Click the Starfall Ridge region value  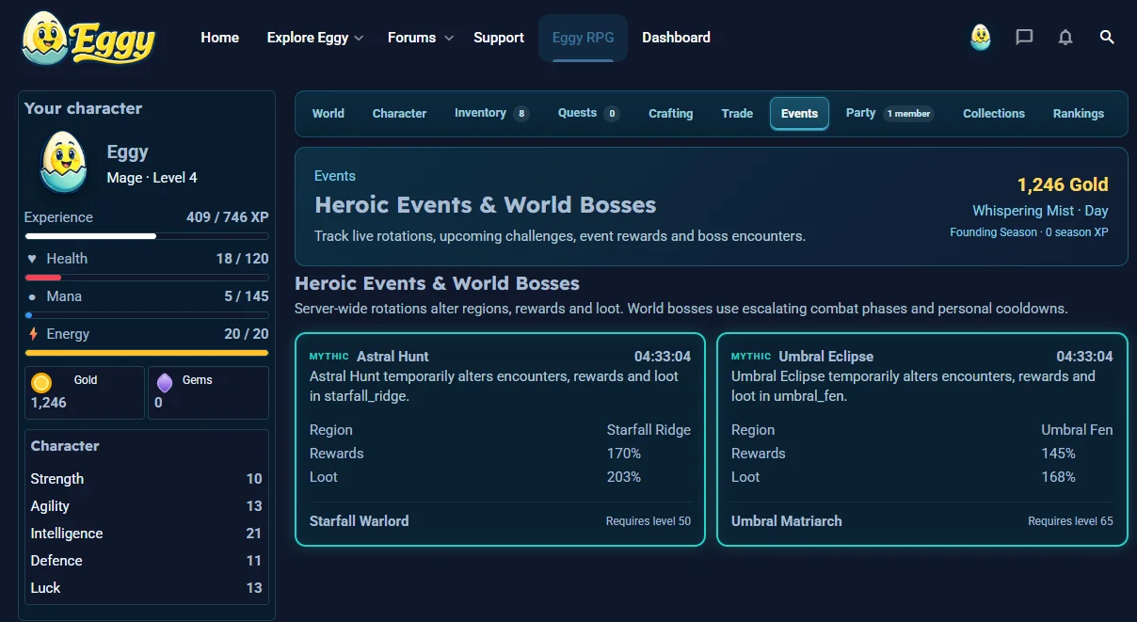coord(649,430)
